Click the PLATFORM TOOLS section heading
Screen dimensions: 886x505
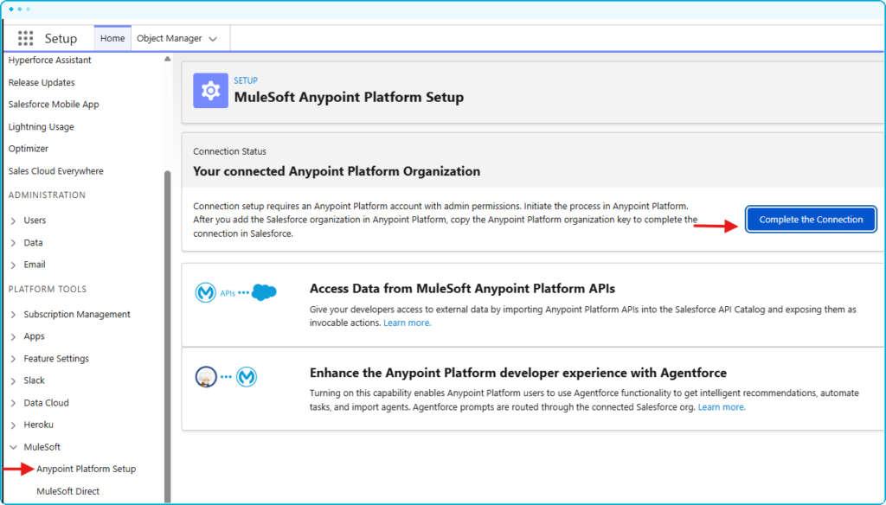coord(48,289)
